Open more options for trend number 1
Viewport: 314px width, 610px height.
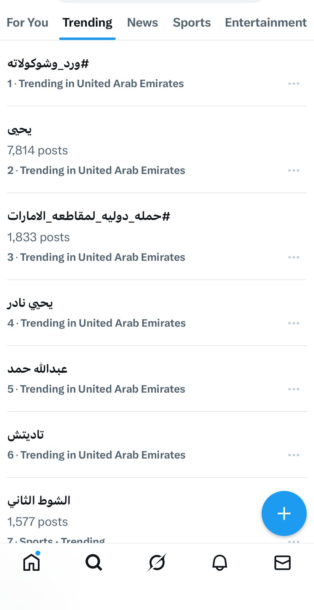(294, 83)
